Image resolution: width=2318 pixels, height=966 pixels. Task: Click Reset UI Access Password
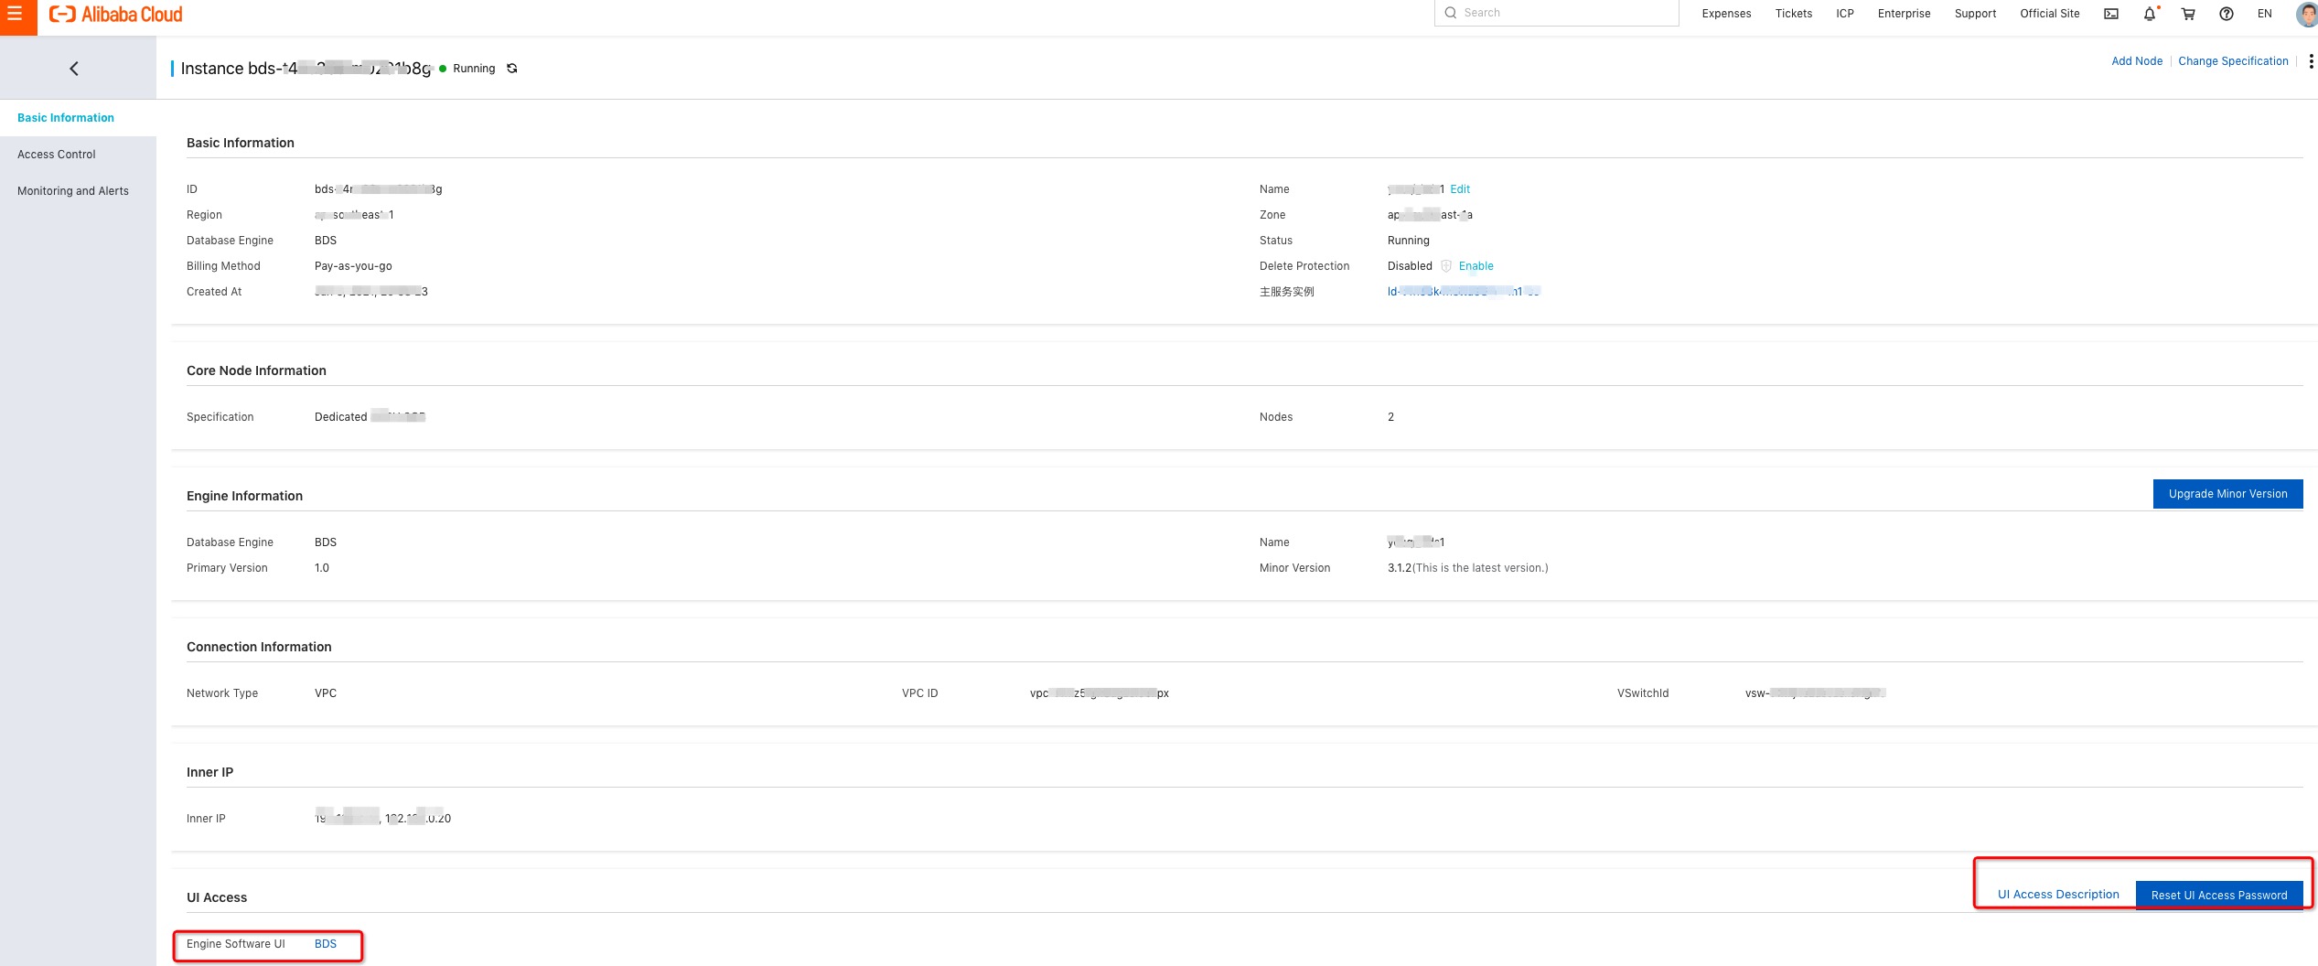[x=2219, y=895]
